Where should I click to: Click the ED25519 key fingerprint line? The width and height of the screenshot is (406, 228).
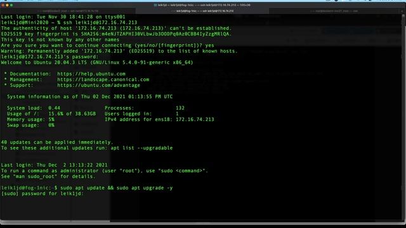coord(116,34)
